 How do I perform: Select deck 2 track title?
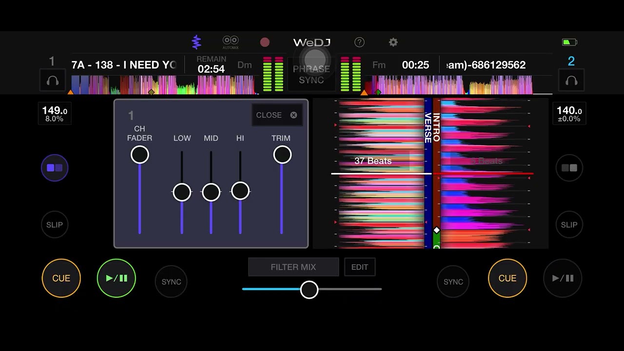point(486,65)
